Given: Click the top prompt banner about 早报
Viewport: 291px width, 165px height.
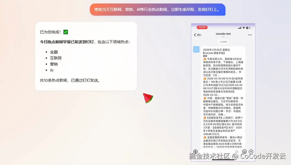Looking at the screenshot, I should (157, 9).
